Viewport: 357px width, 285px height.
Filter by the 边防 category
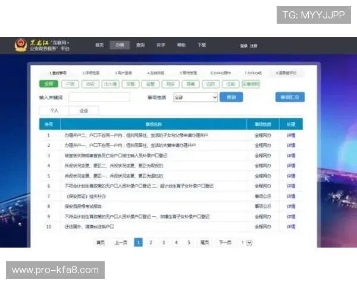coord(211,84)
